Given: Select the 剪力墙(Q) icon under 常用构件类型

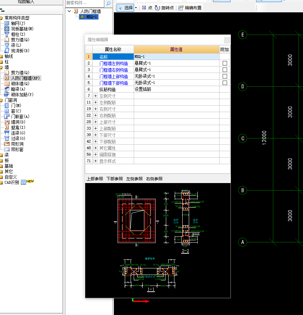Looking at the screenshot, I should [x=7, y=40].
